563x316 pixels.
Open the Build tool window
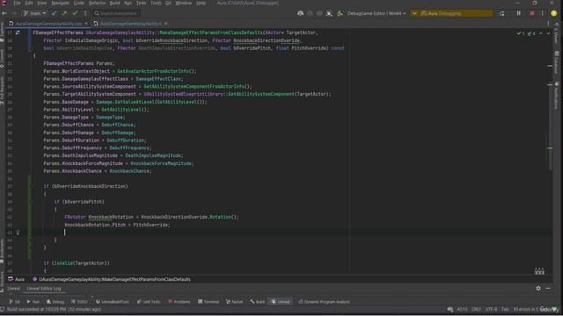(x=258, y=302)
